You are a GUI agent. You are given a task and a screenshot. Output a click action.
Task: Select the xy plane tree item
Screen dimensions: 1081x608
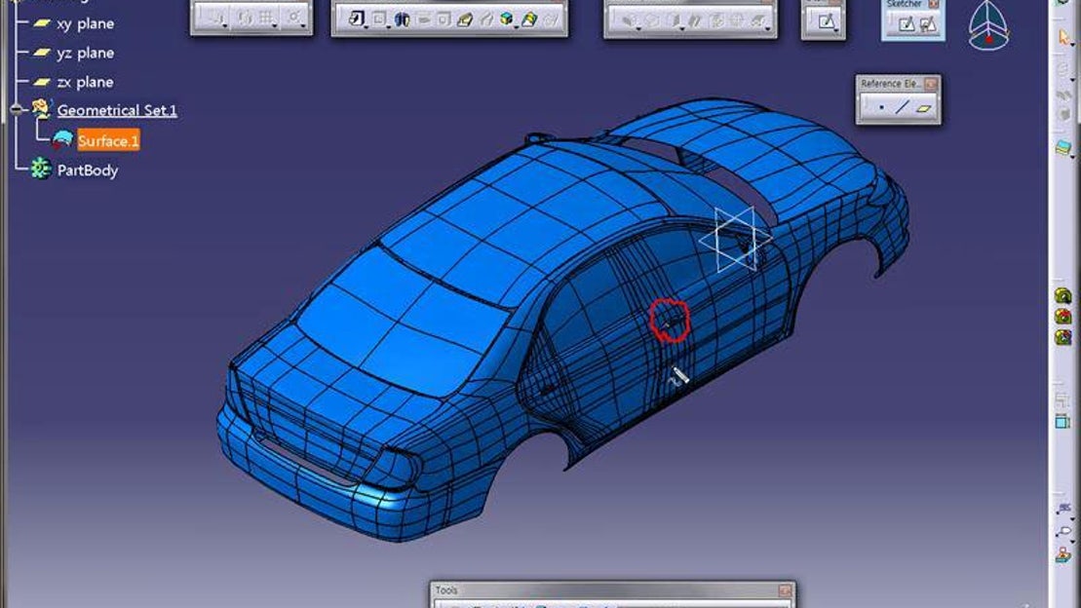point(85,23)
